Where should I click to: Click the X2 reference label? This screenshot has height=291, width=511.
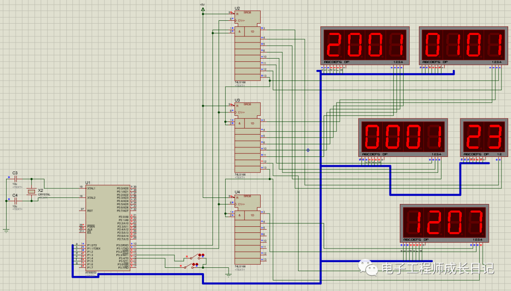pos(40,190)
